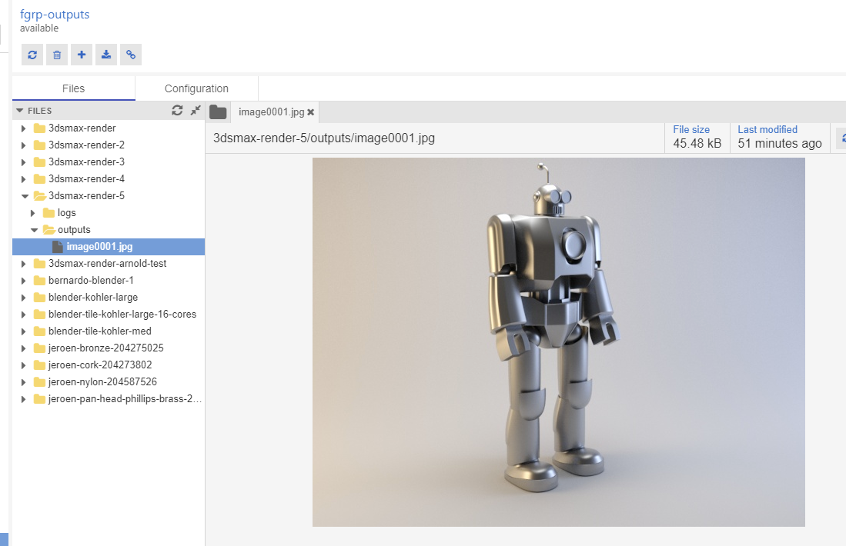Select the outputs folder name
The image size is (846, 546).
pos(74,230)
